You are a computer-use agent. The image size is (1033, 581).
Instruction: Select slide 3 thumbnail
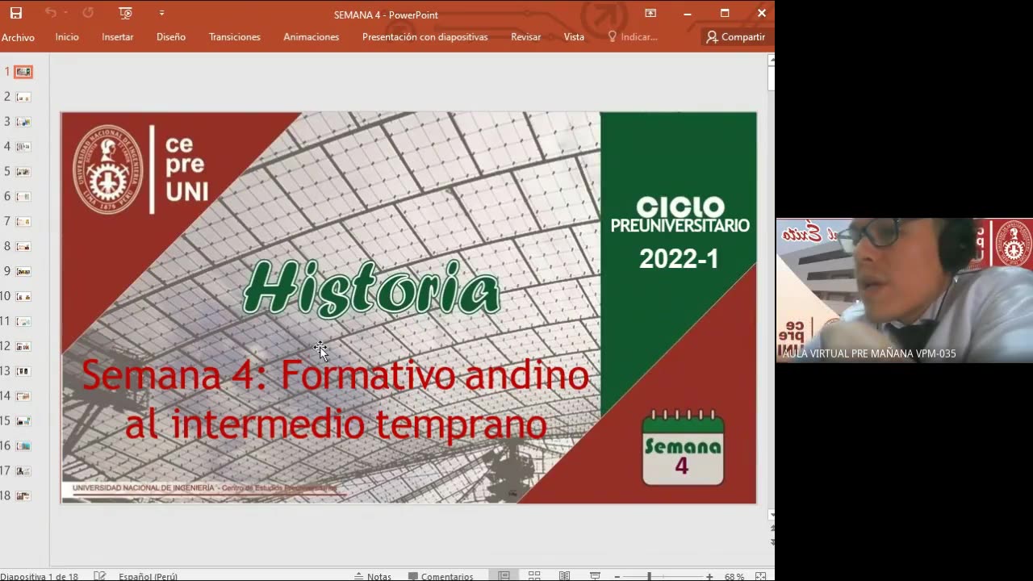[x=23, y=122]
